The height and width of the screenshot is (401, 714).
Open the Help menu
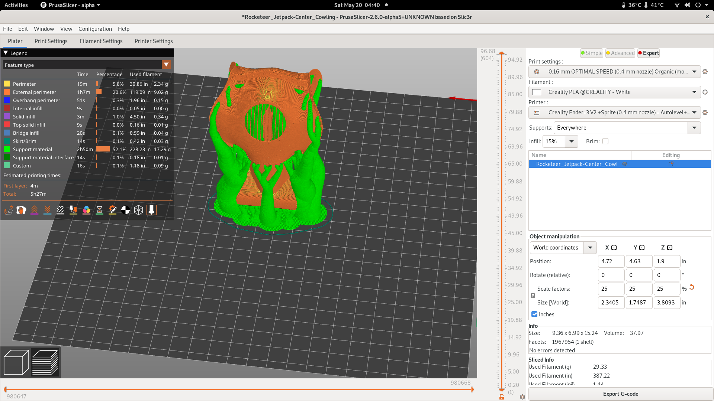(123, 29)
